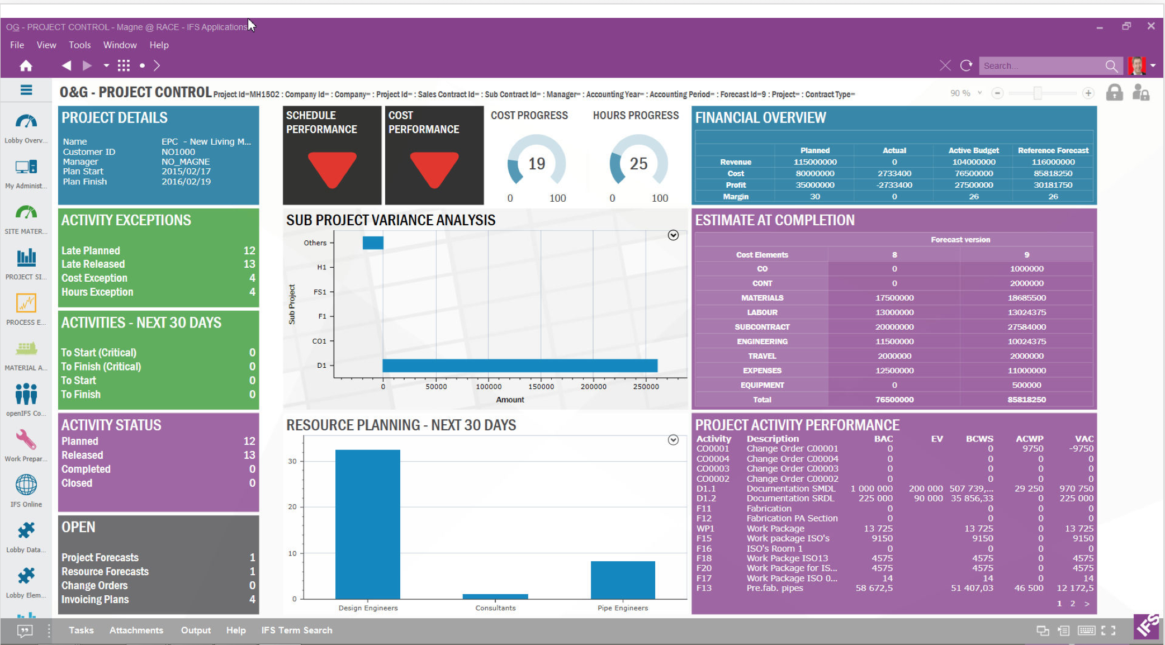
Task: Go to page 2 of activity performance
Action: pos(1072,604)
